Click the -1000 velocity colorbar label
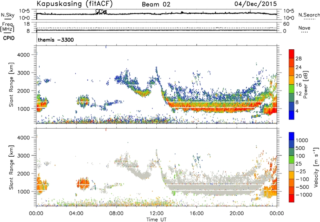Screen dimensions: 320x222 pyautogui.click(x=304, y=195)
